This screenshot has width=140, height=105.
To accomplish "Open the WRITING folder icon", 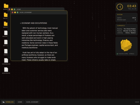I will 5,24.
